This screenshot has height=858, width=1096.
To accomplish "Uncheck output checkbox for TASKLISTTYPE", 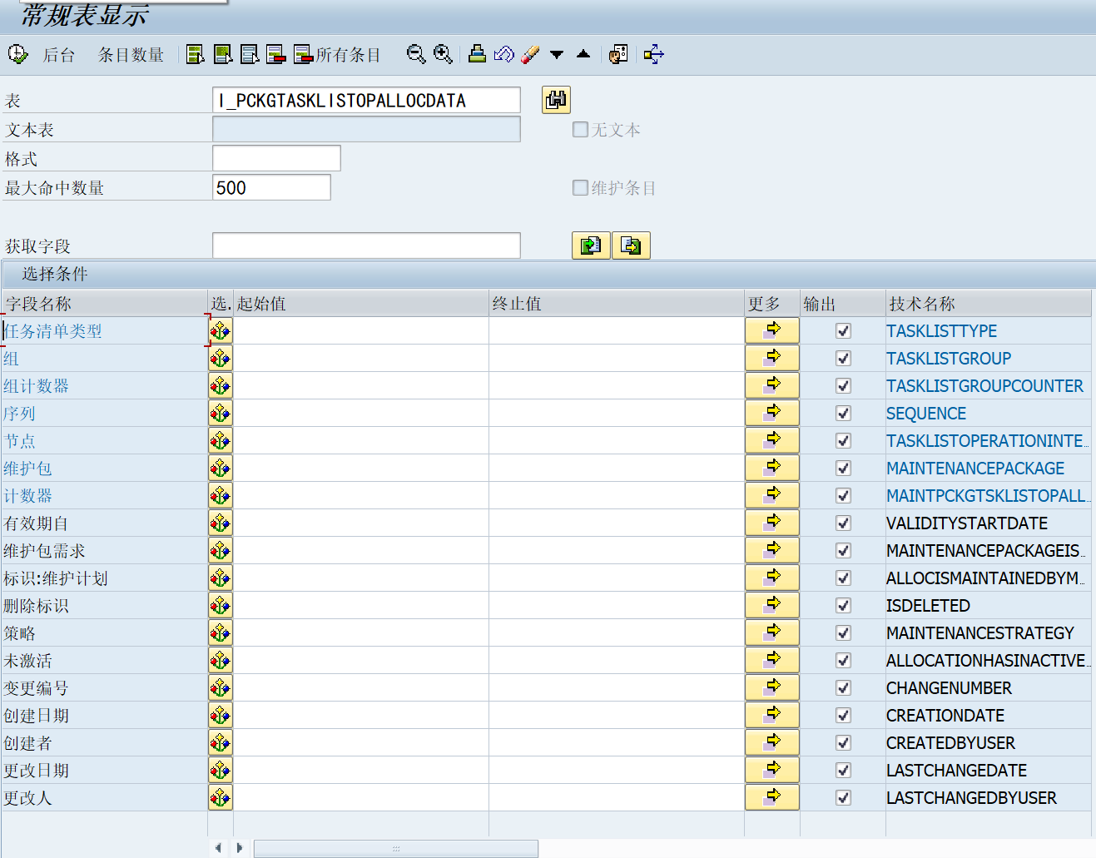I will (843, 331).
